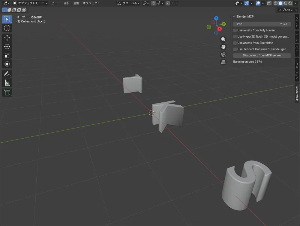Set selection mode to intersect (fifth icon)
Image resolution: width=300 pixels, height=226 pixels.
(x=24, y=10)
